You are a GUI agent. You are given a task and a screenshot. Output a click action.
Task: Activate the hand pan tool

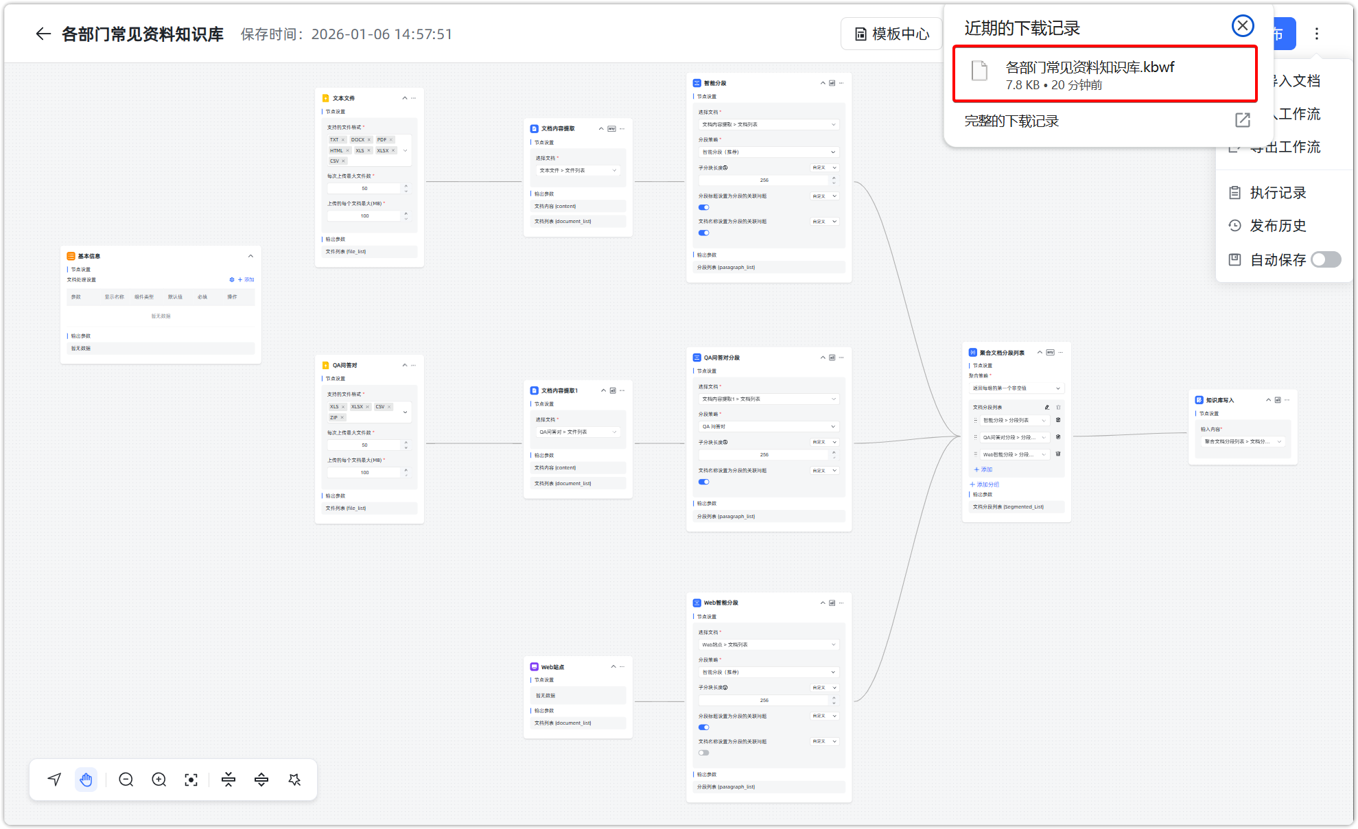86,780
